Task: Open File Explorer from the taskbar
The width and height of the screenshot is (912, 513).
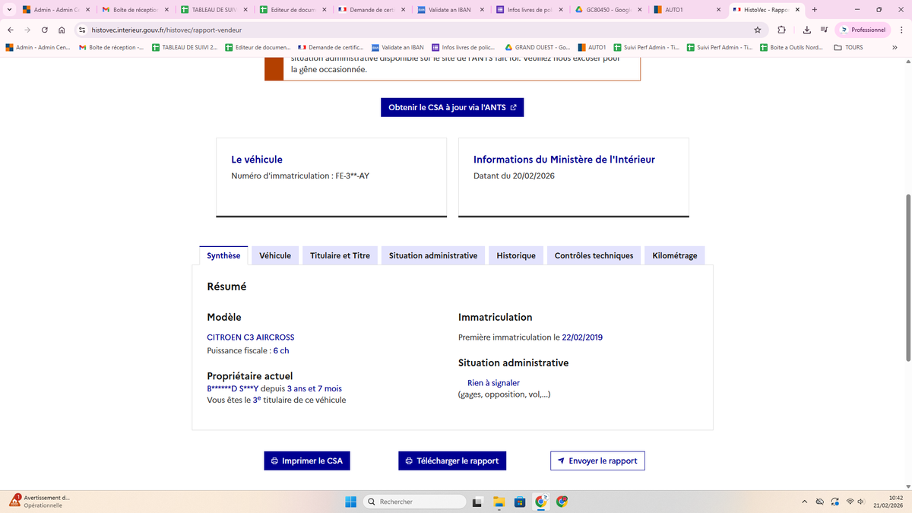Action: [499, 502]
